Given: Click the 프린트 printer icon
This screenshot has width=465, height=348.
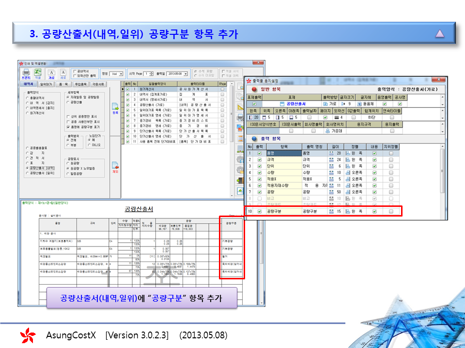Looking at the screenshot, I should [x=26, y=72].
